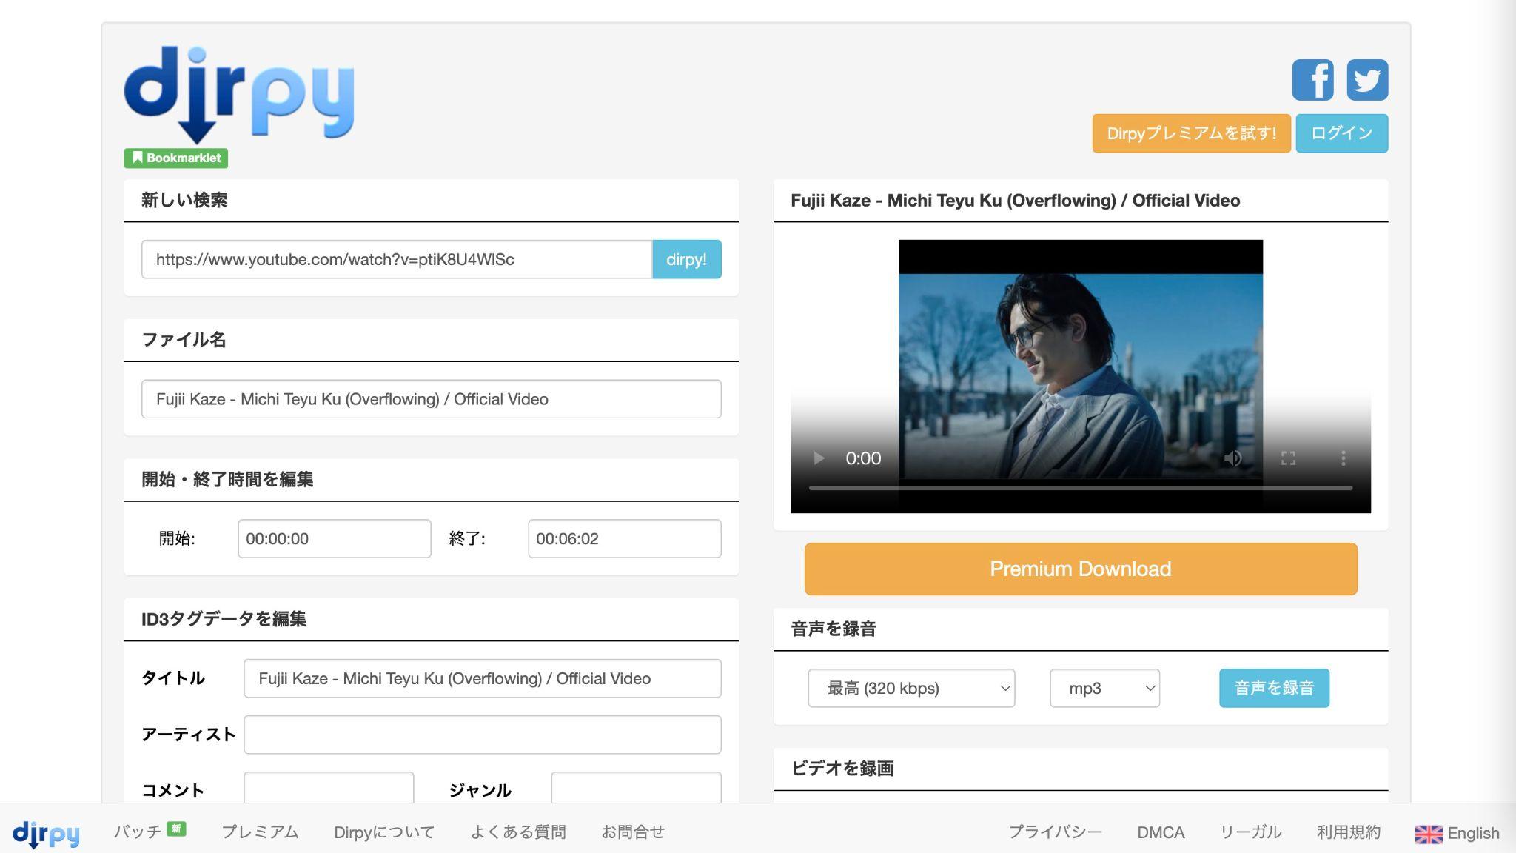The width and height of the screenshot is (1516, 853).
Task: Open バッチ in footer menu
Action: pyautogui.click(x=137, y=832)
